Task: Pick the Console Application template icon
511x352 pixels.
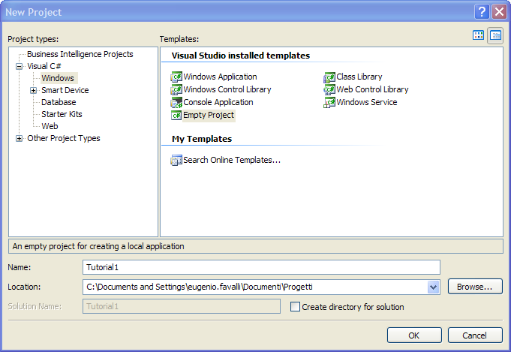Action: point(177,102)
